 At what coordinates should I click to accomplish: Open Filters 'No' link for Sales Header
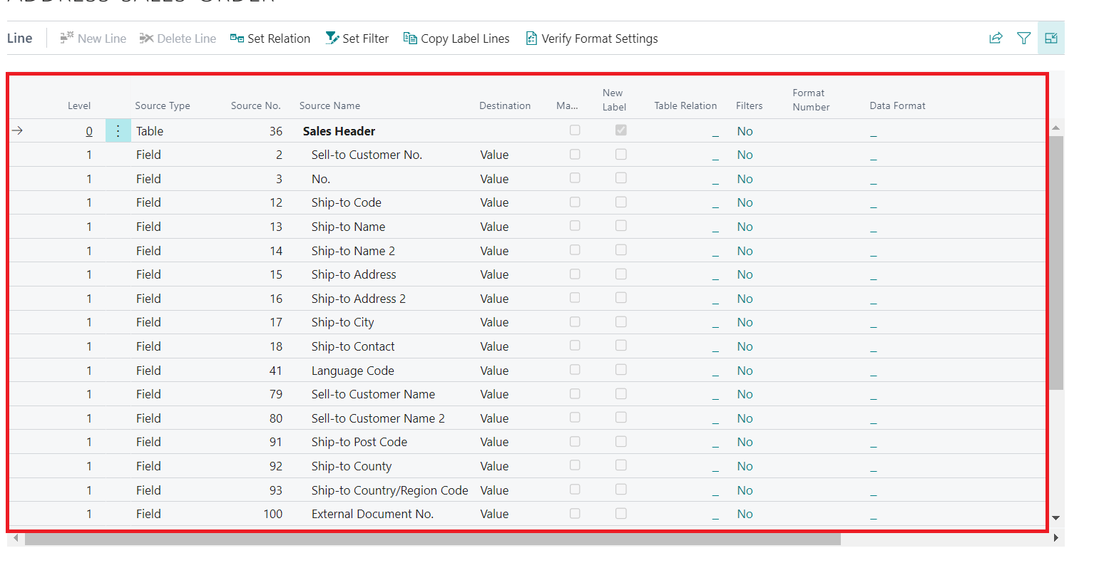coord(745,131)
